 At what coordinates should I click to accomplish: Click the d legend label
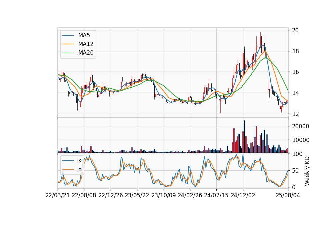click(x=80, y=169)
